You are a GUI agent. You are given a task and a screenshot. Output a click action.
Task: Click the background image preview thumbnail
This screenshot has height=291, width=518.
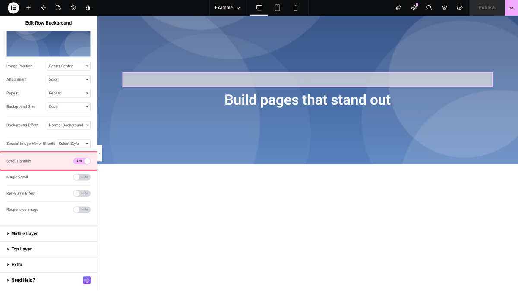tap(48, 44)
